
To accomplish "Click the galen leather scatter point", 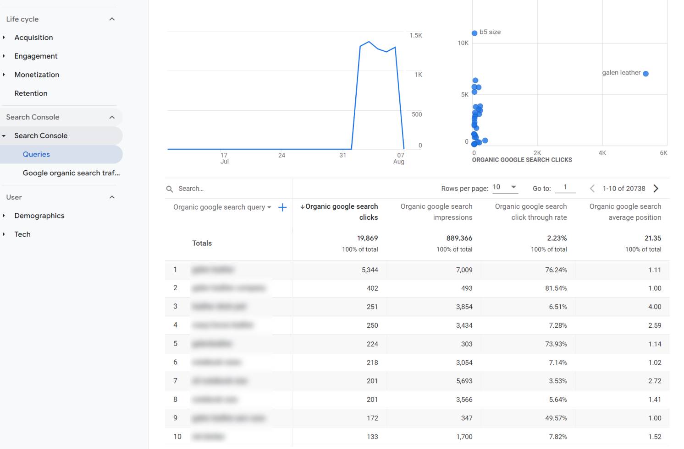I will point(645,74).
